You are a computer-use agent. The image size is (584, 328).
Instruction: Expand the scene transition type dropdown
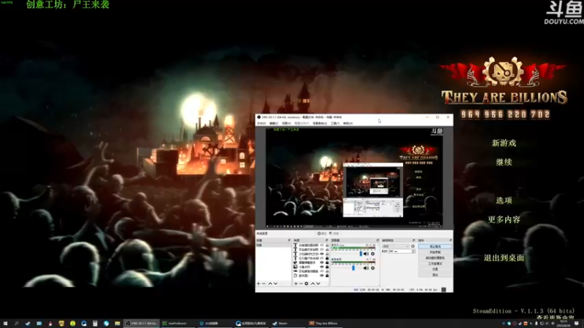[x=396, y=246]
